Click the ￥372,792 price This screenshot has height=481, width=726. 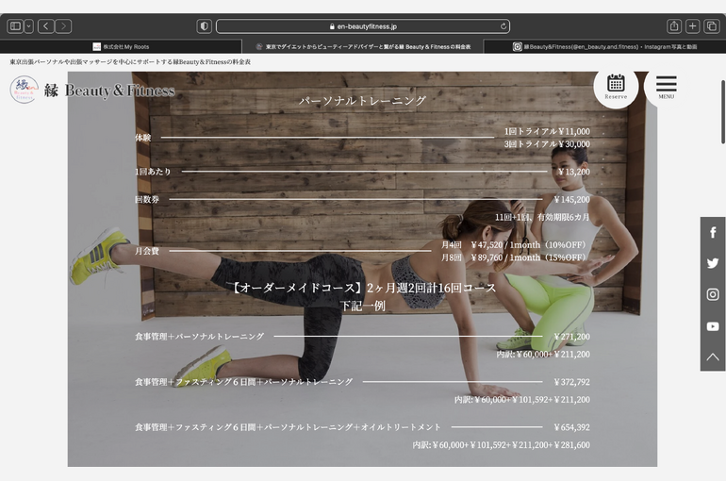571,382
